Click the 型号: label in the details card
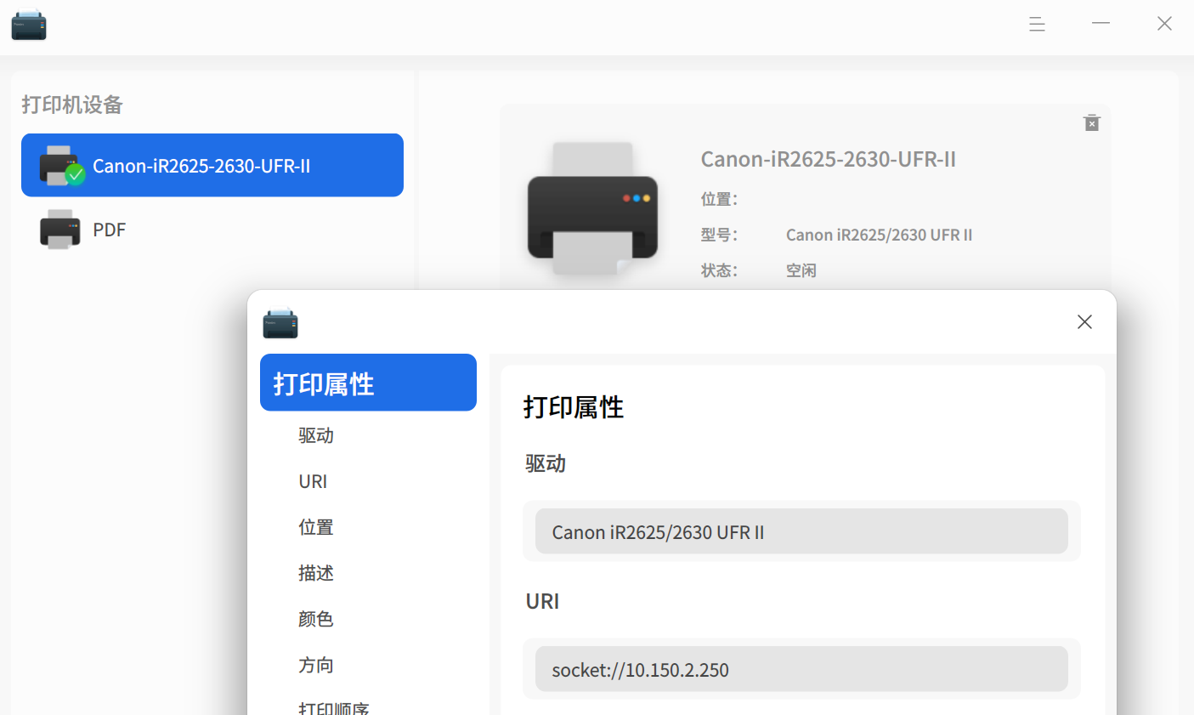The image size is (1194, 715). pos(719,235)
